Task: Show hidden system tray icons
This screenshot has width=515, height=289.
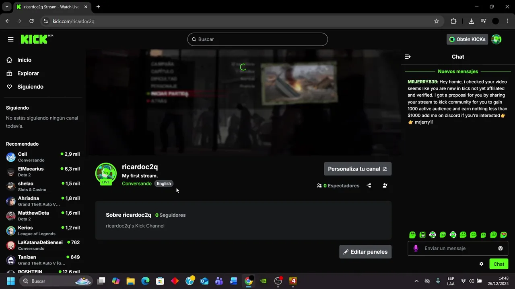Action: coord(416,281)
